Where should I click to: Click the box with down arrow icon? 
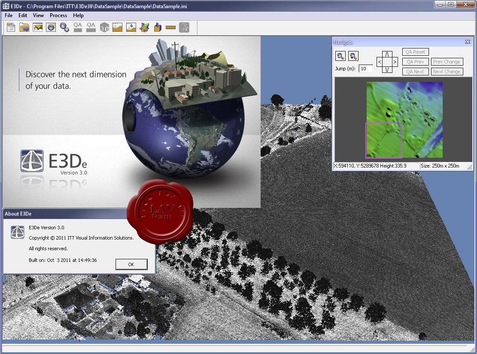click(x=158, y=27)
